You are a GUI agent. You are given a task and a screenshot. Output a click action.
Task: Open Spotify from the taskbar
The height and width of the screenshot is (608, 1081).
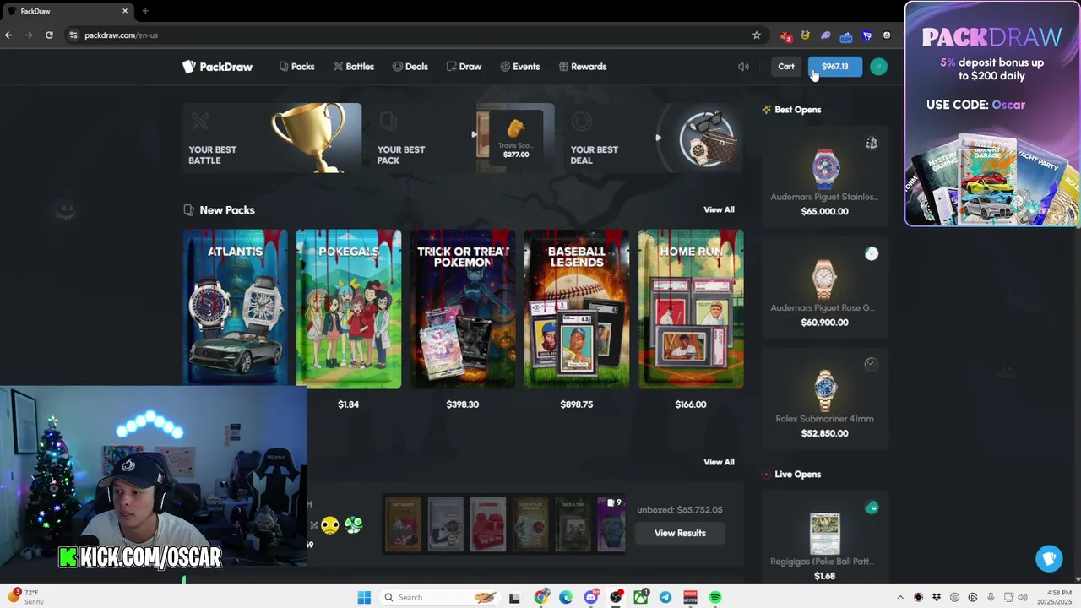[715, 598]
